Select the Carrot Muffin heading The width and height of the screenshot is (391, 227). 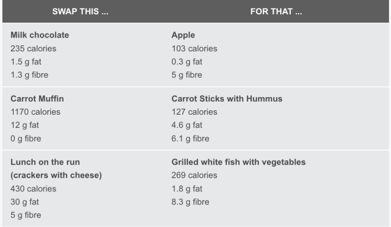[x=37, y=99]
